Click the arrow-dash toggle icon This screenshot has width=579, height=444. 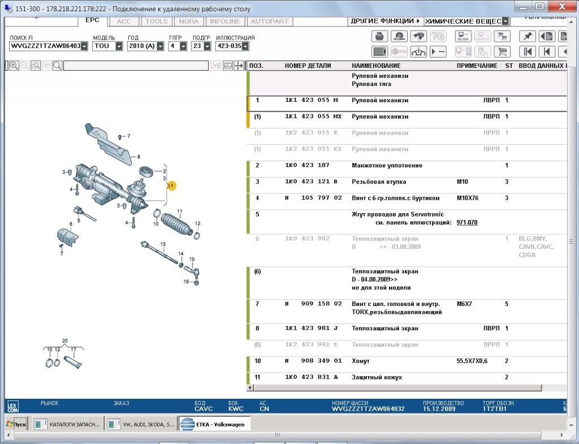point(438,51)
